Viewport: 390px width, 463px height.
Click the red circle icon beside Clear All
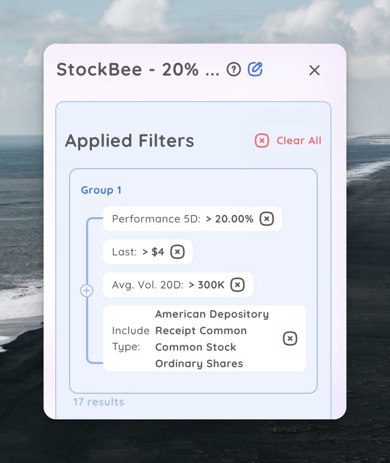pos(261,140)
